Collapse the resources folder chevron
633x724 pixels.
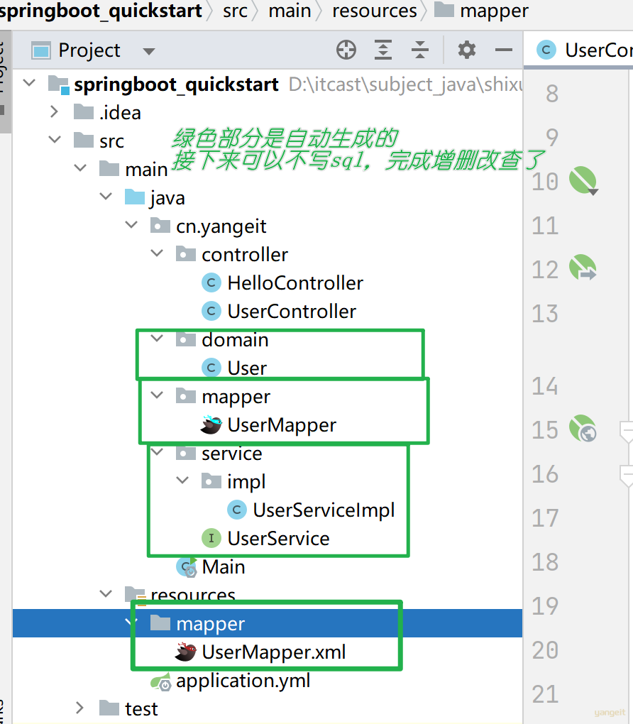click(x=106, y=594)
